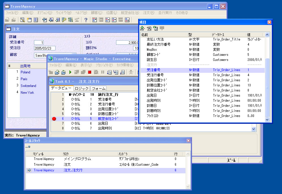Click the 受注番号 input field in 注文 form
The height and width of the screenshot is (194, 282).
tap(39, 42)
